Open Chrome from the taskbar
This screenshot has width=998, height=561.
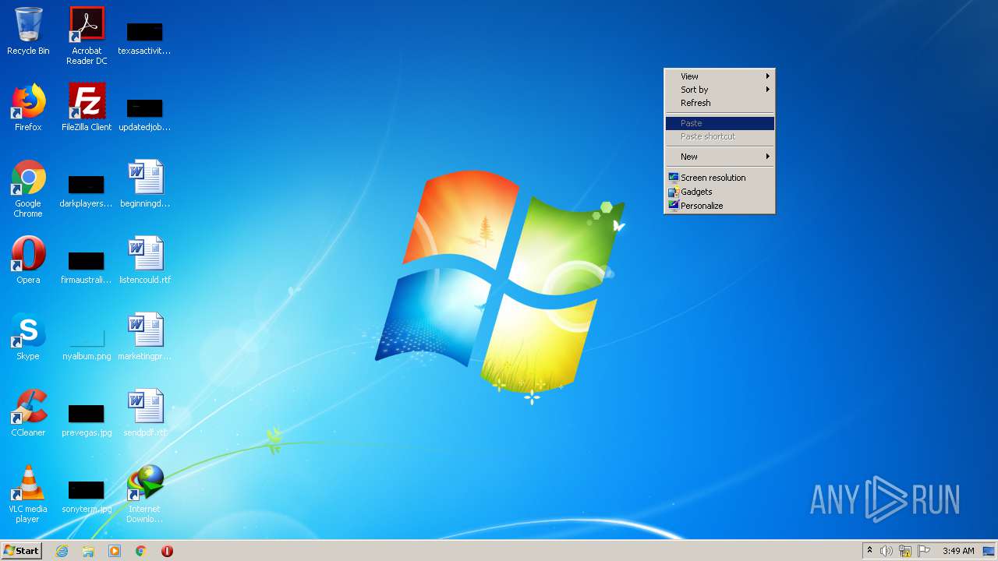click(x=141, y=551)
